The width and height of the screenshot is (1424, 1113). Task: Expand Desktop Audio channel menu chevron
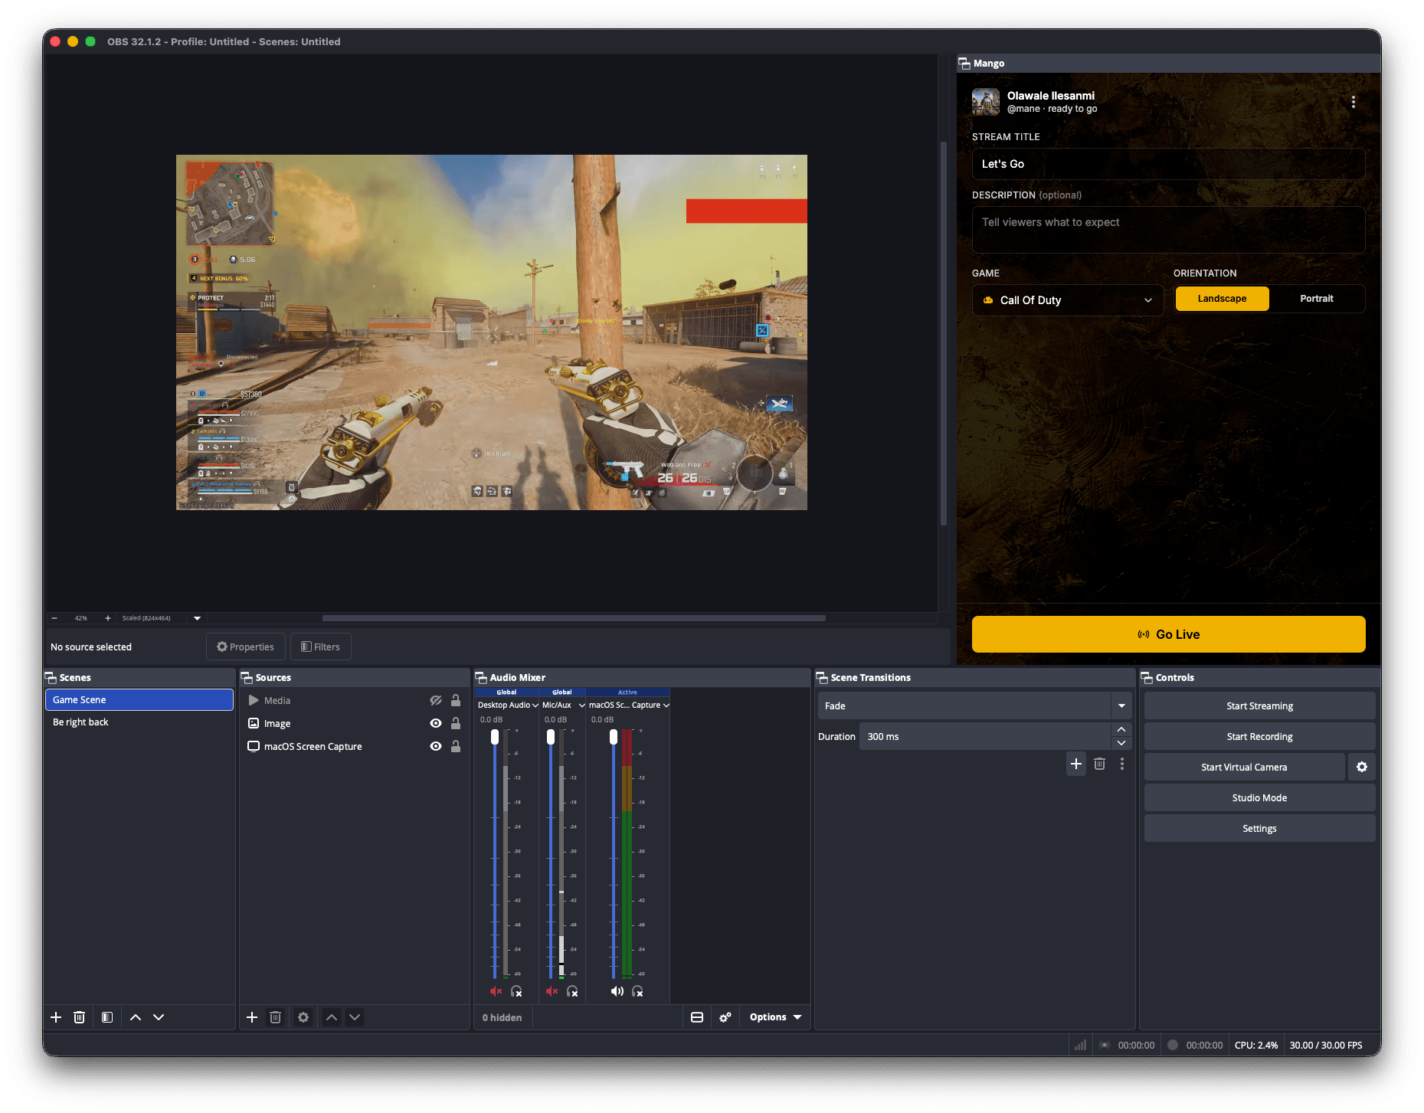pyautogui.click(x=535, y=705)
